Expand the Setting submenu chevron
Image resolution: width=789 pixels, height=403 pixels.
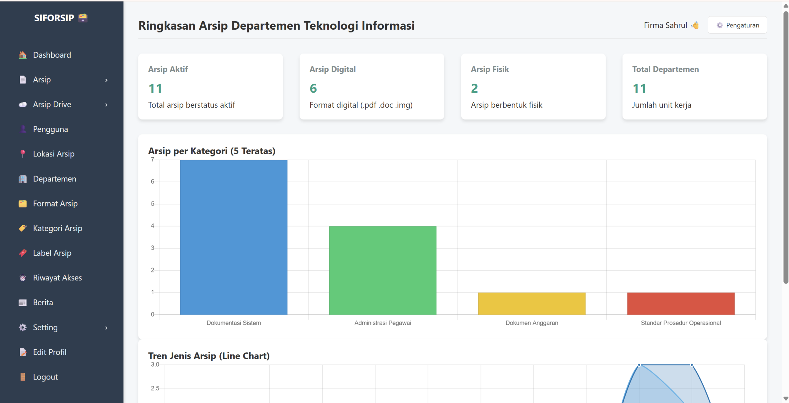[x=106, y=328]
